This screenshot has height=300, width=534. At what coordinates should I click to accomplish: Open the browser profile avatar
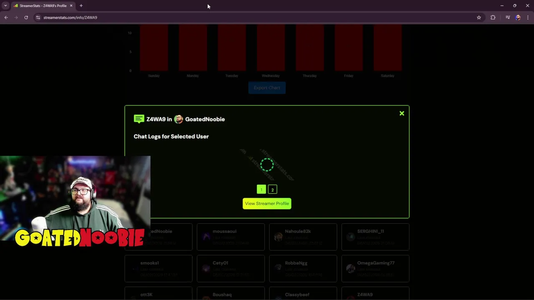click(x=518, y=17)
